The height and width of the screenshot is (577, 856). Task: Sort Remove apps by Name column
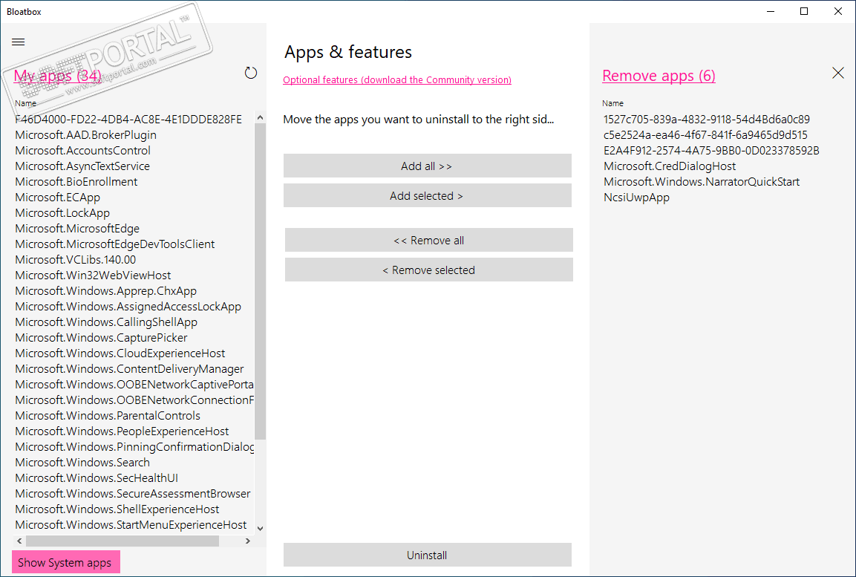tap(612, 103)
